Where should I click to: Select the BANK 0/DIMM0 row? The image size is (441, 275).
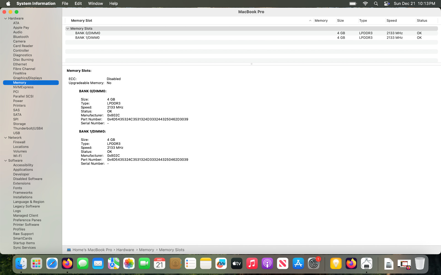[251, 33]
